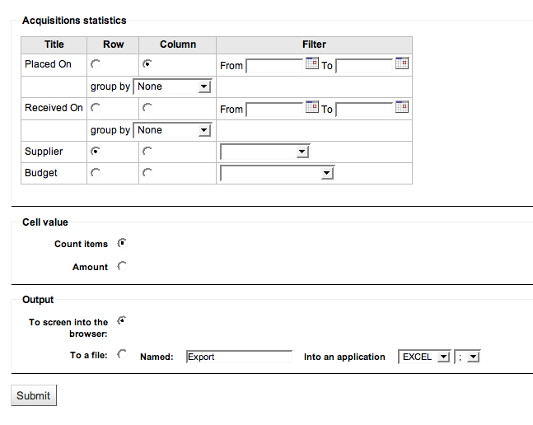Click the Named file input field
Screen dimensions: 533x425
pyautogui.click(x=239, y=357)
